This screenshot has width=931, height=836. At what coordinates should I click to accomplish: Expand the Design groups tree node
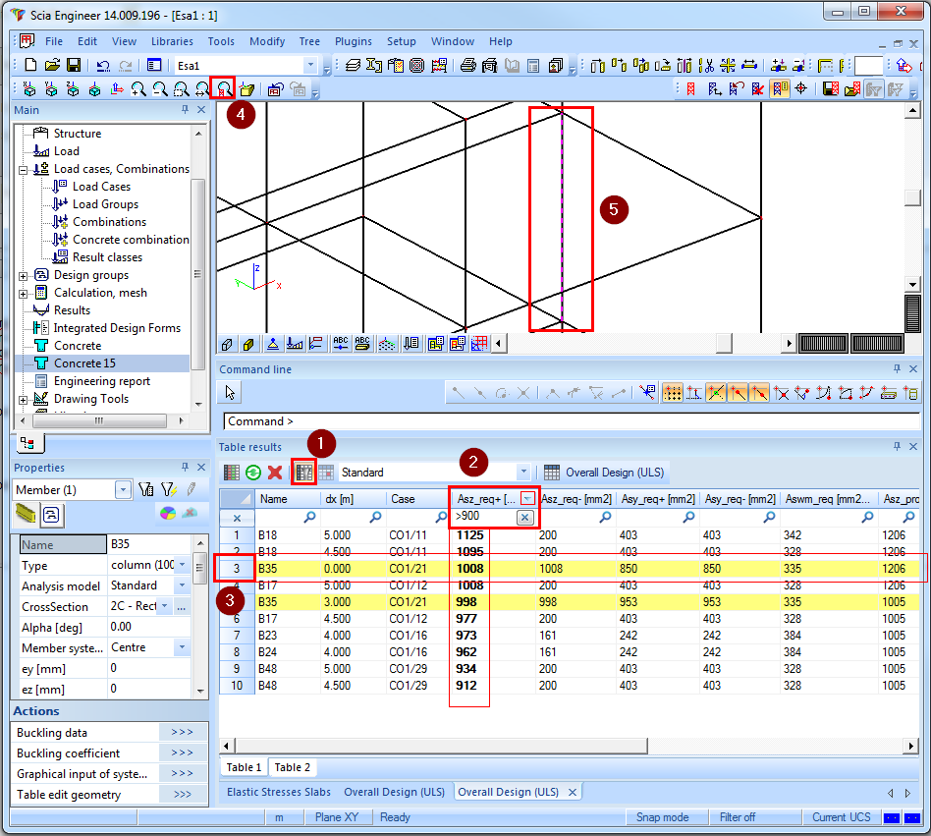tap(23, 275)
